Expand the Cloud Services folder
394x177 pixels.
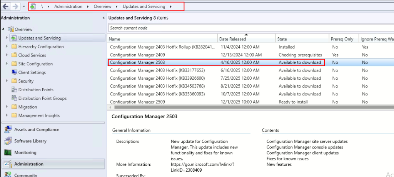pyautogui.click(x=7, y=55)
